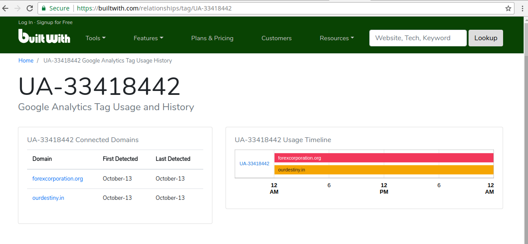The height and width of the screenshot is (244, 528).
Task: Click the Last Detected column header
Action: click(173, 159)
